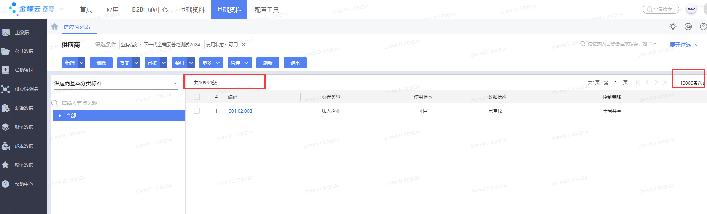Image resolution: width=707 pixels, height=214 pixels.
Task: Open supplier code link 001.02.003
Action: (240, 111)
